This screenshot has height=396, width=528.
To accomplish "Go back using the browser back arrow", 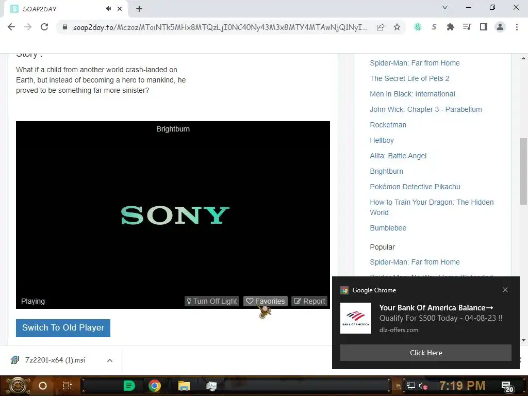I will coord(11,27).
